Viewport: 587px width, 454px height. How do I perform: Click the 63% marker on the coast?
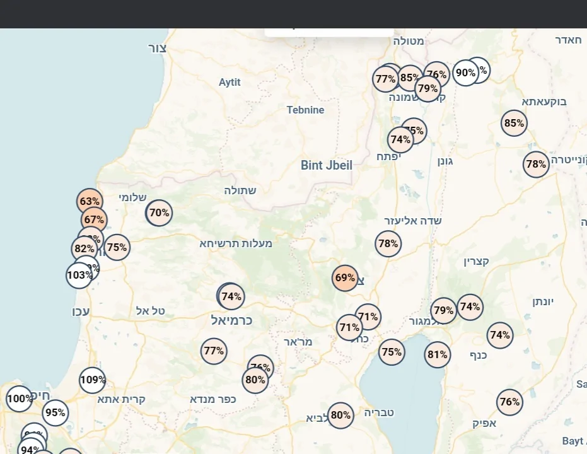89,201
